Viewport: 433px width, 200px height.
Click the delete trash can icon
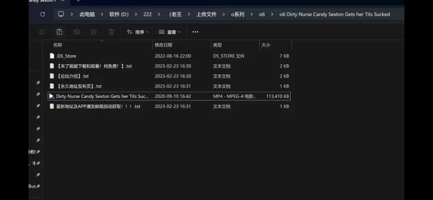[111, 32]
